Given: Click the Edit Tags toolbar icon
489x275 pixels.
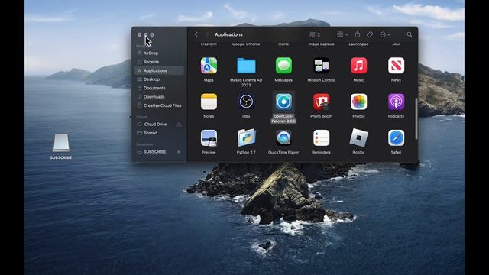Looking at the screenshot, I should 370,34.
